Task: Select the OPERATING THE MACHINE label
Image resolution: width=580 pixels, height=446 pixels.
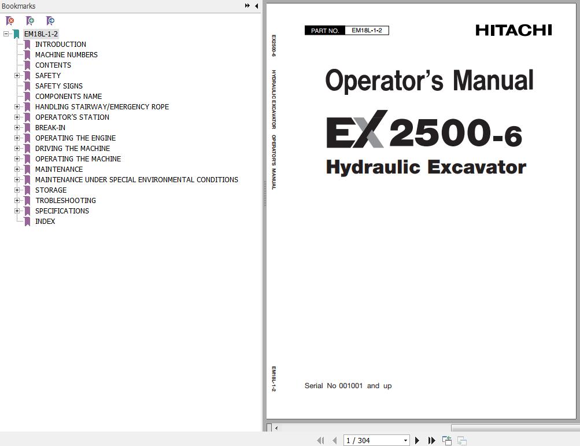Action: pyautogui.click(x=78, y=159)
